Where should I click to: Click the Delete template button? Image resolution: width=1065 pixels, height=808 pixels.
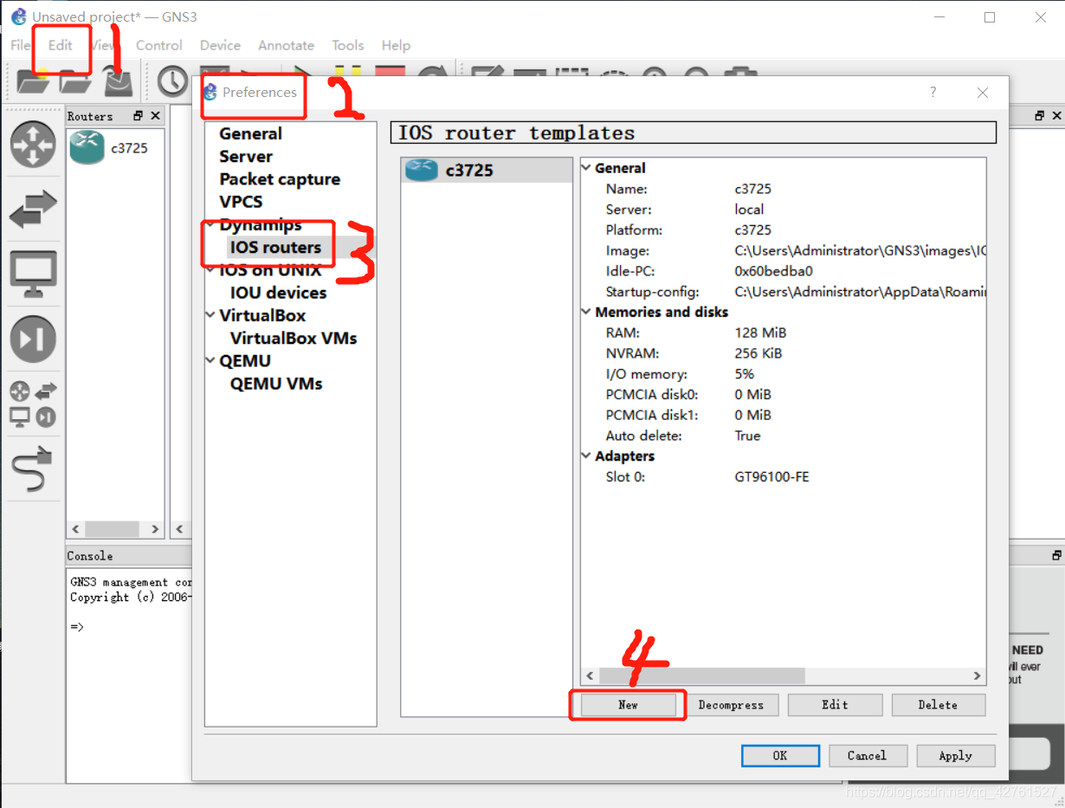938,705
